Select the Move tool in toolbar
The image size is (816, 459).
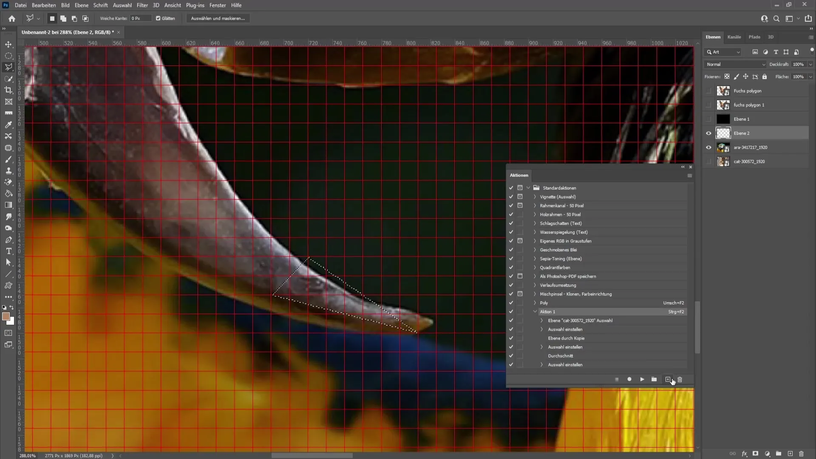coord(8,44)
